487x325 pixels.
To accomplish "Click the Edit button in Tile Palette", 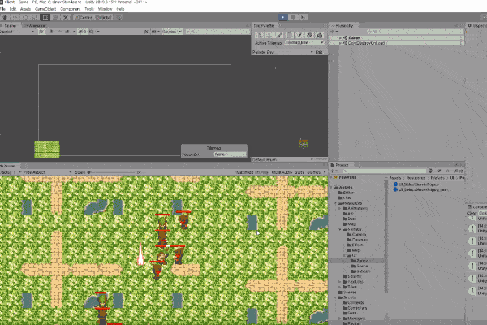I will 319,52.
